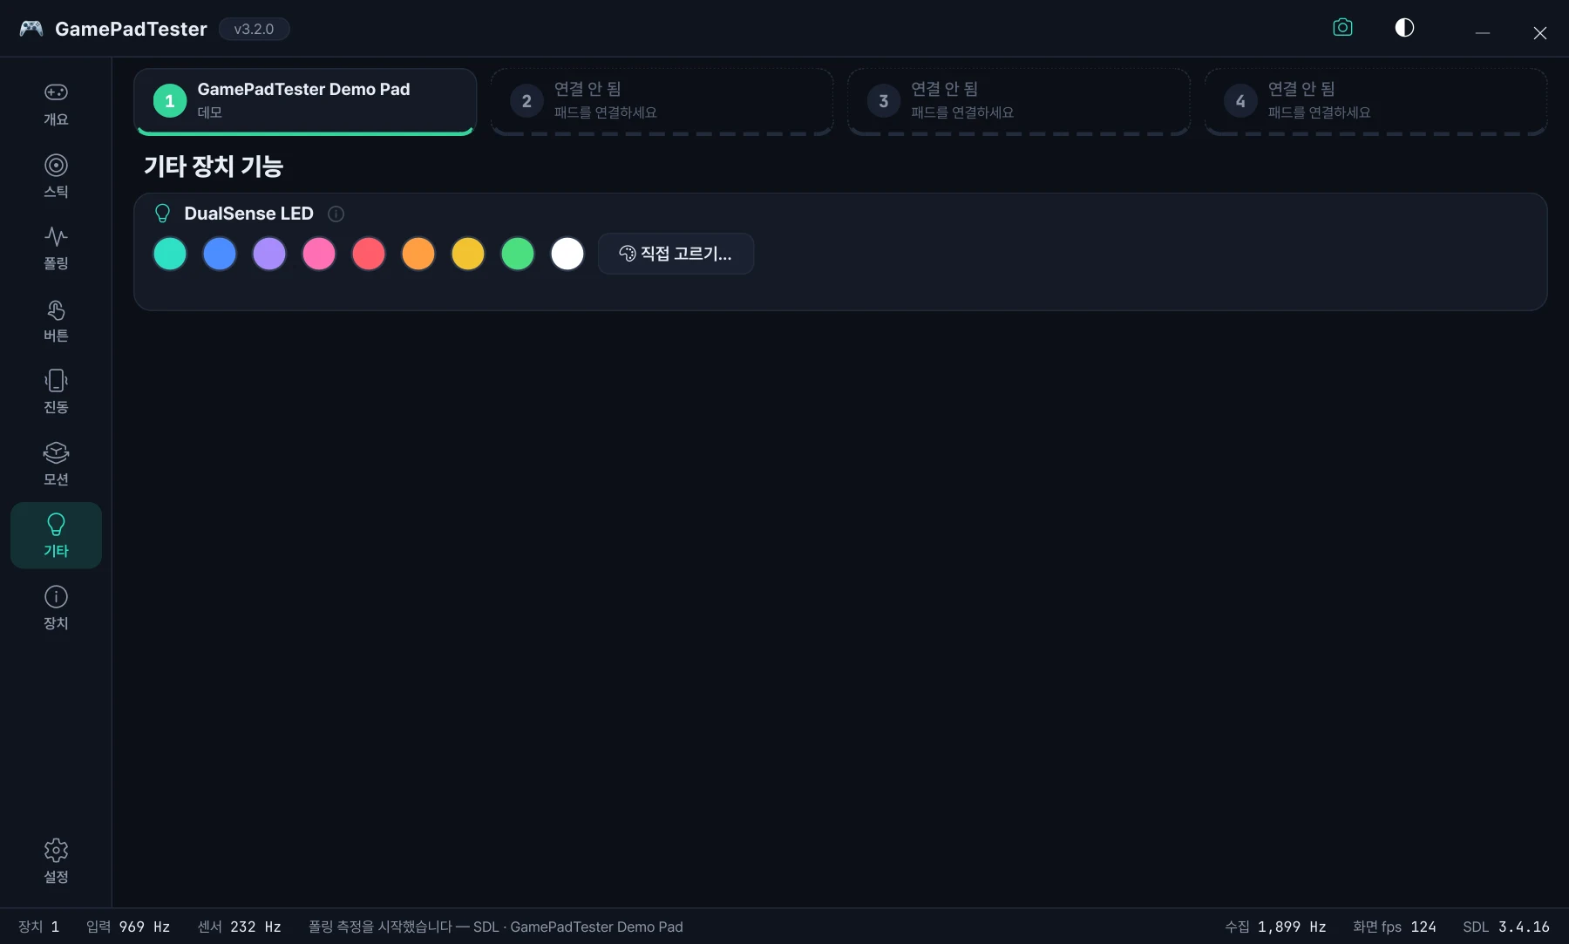Select the active 기타 sidebar item
The width and height of the screenshot is (1569, 944).
point(56,535)
